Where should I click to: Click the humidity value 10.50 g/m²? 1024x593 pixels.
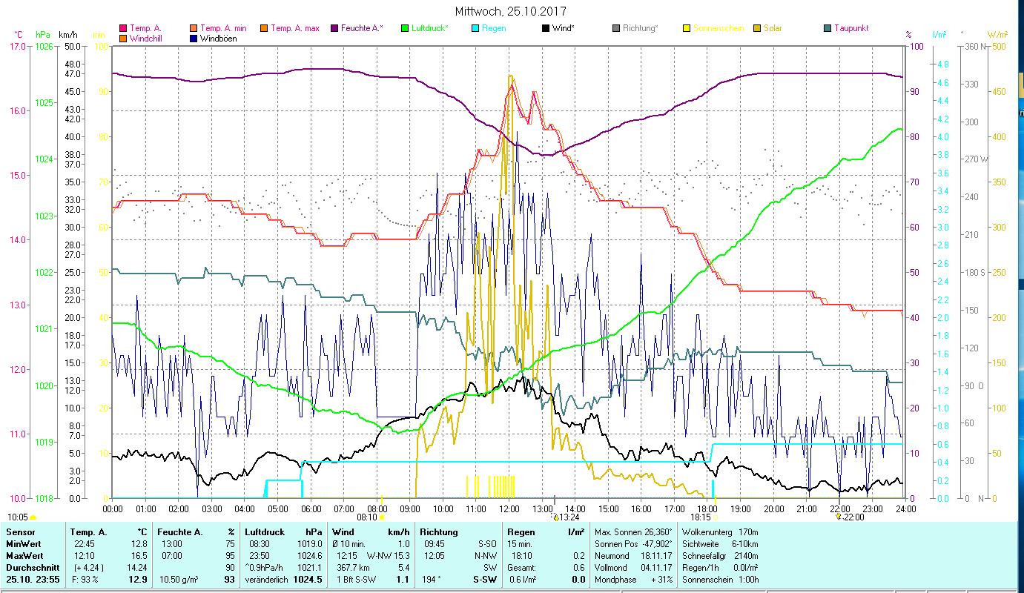(x=179, y=580)
